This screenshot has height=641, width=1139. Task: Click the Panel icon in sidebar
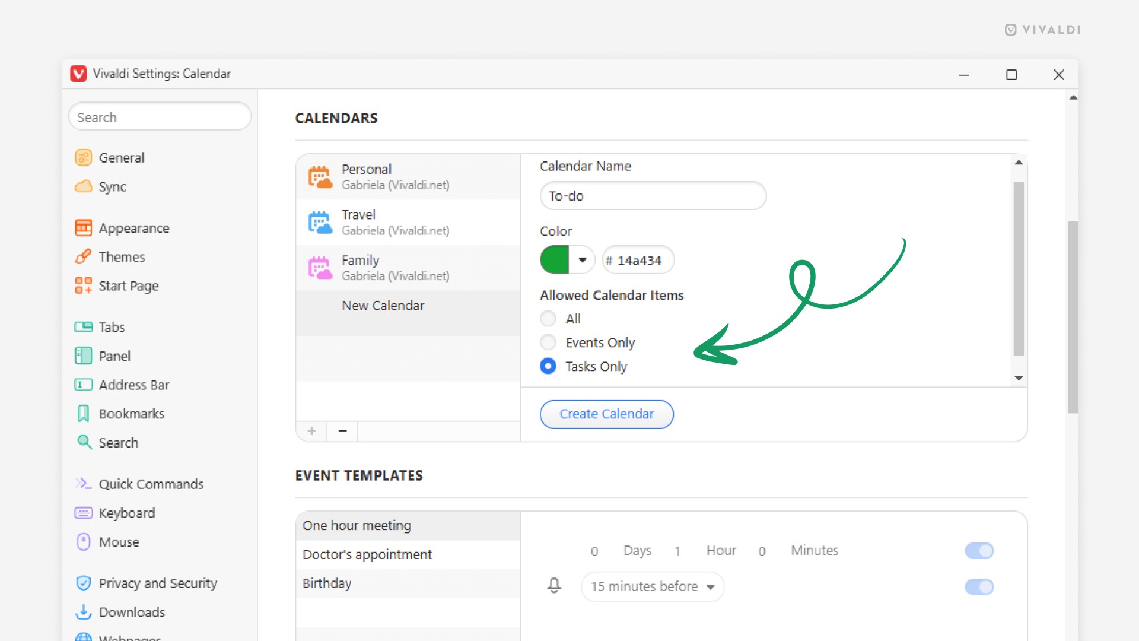pyautogui.click(x=84, y=356)
